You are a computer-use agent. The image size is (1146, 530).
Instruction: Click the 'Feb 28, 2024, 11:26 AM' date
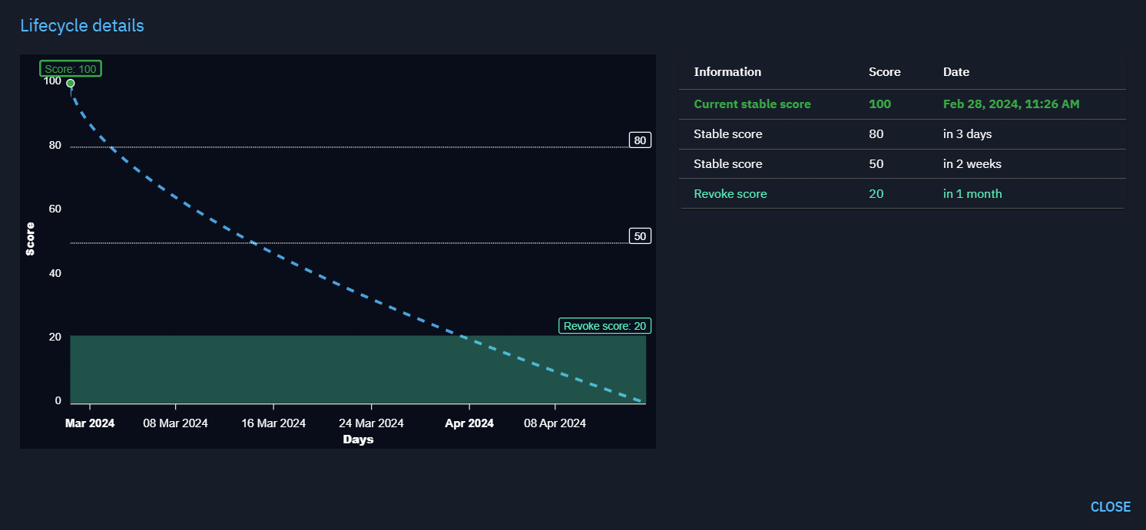point(1011,104)
